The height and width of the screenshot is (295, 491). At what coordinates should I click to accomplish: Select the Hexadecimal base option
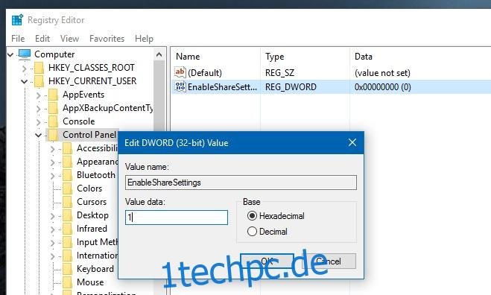pos(276,216)
